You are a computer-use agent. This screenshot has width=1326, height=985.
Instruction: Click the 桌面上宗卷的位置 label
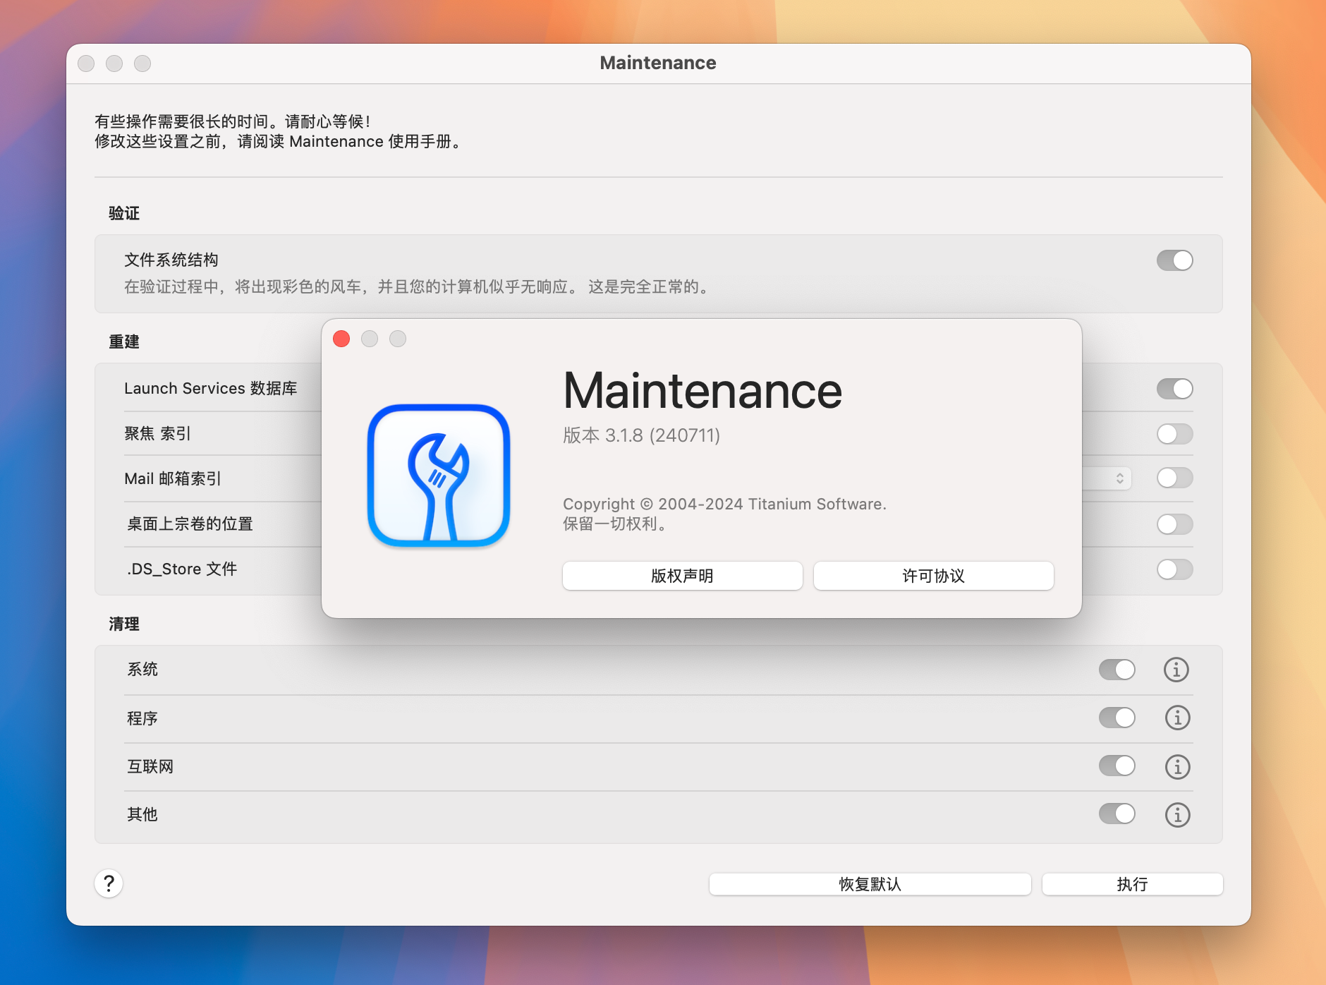pos(190,524)
